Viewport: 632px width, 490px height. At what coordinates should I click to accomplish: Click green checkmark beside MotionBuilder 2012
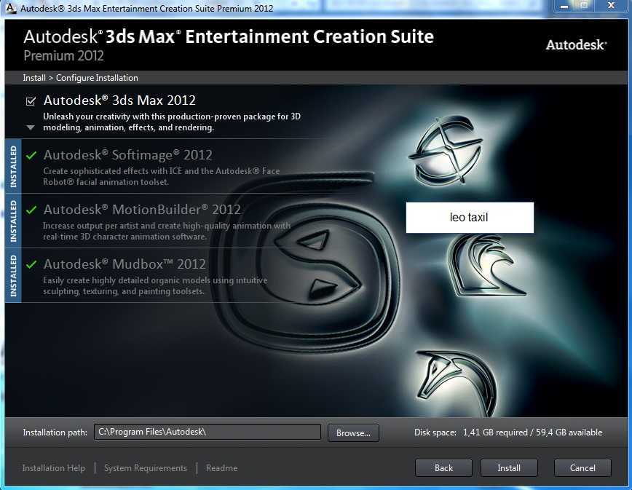click(x=31, y=210)
